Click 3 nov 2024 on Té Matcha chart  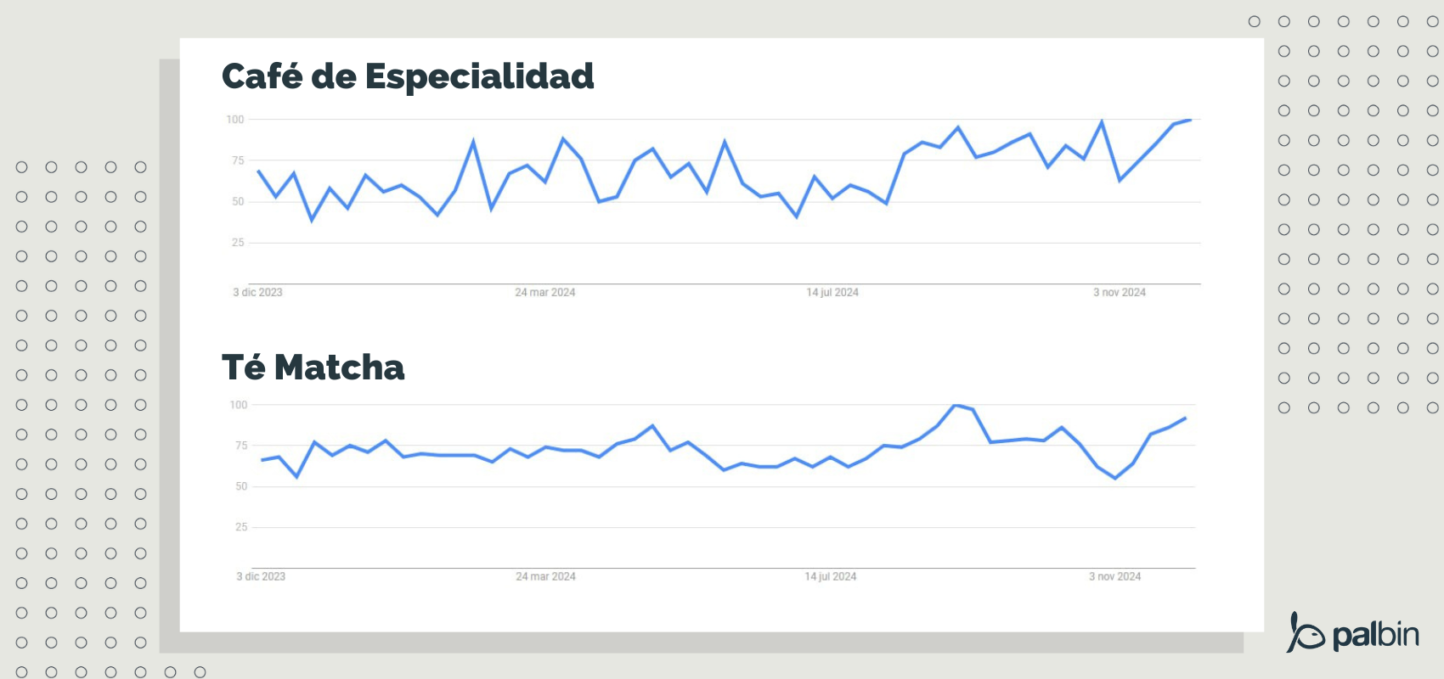click(1115, 577)
